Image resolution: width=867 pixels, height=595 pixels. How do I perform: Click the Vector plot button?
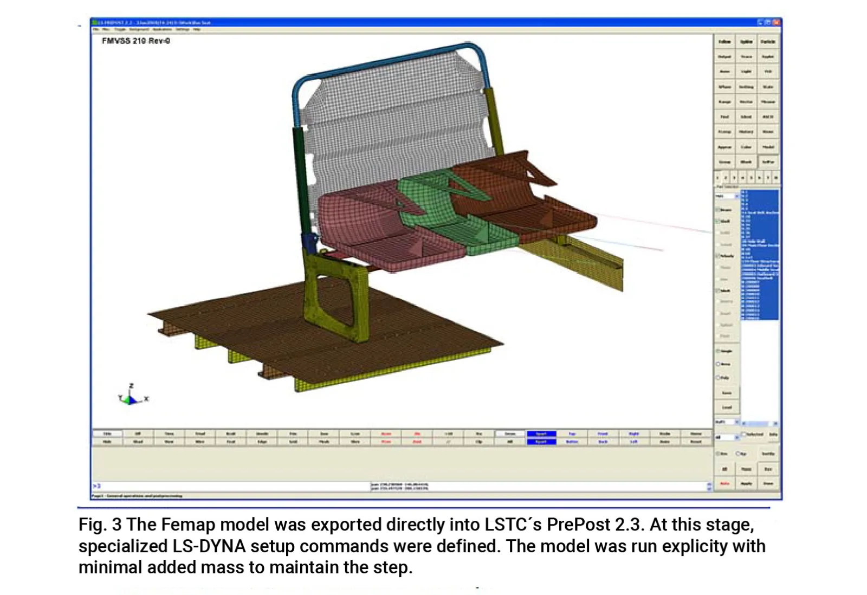[x=746, y=101]
